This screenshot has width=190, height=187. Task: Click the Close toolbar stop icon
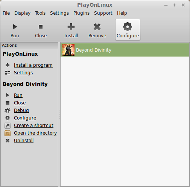[x=41, y=27]
